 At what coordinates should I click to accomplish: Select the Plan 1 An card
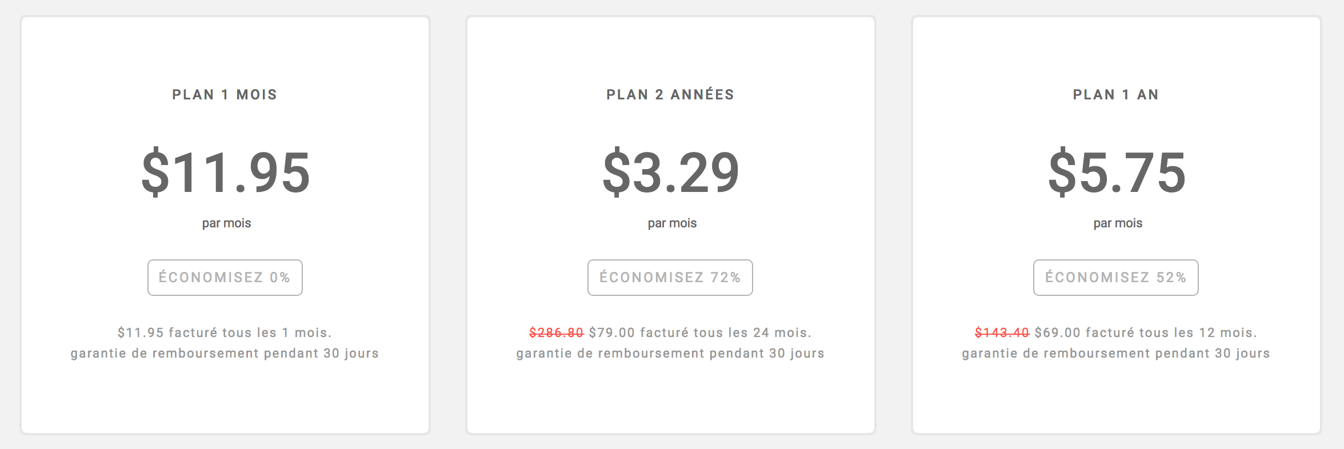click(1117, 225)
